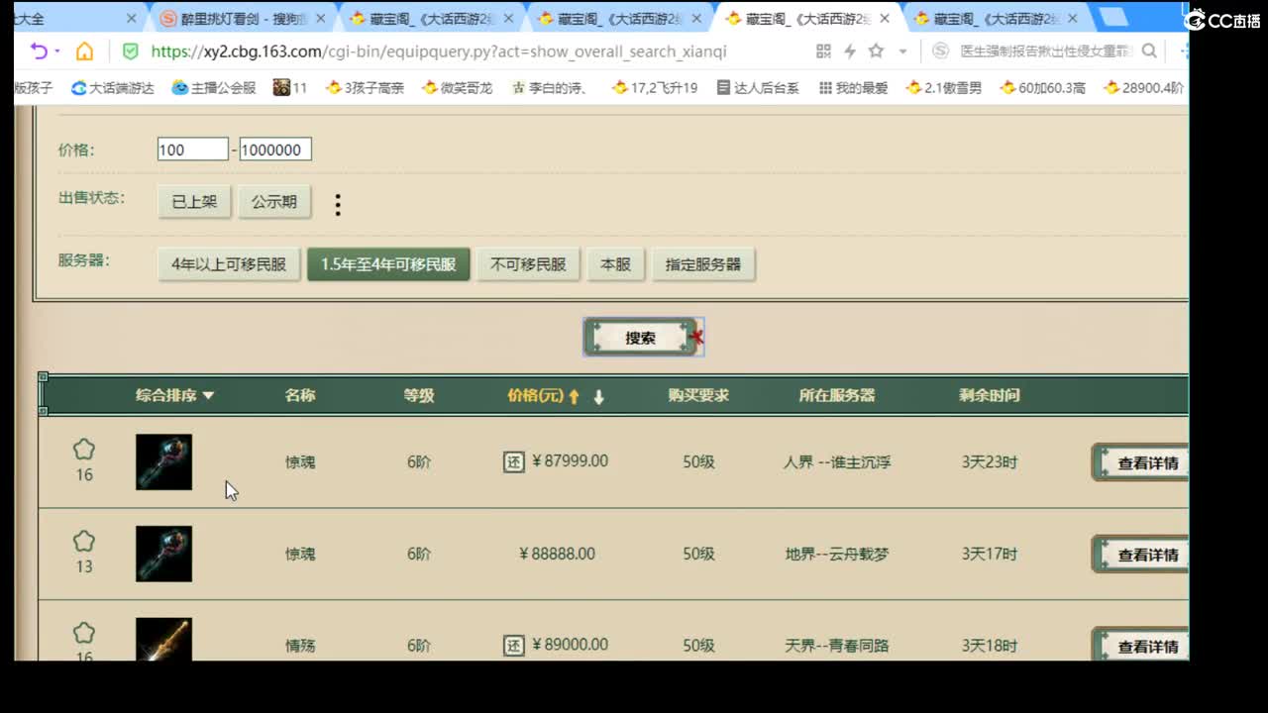Open the QR code grid icon in address bar

[x=823, y=51]
